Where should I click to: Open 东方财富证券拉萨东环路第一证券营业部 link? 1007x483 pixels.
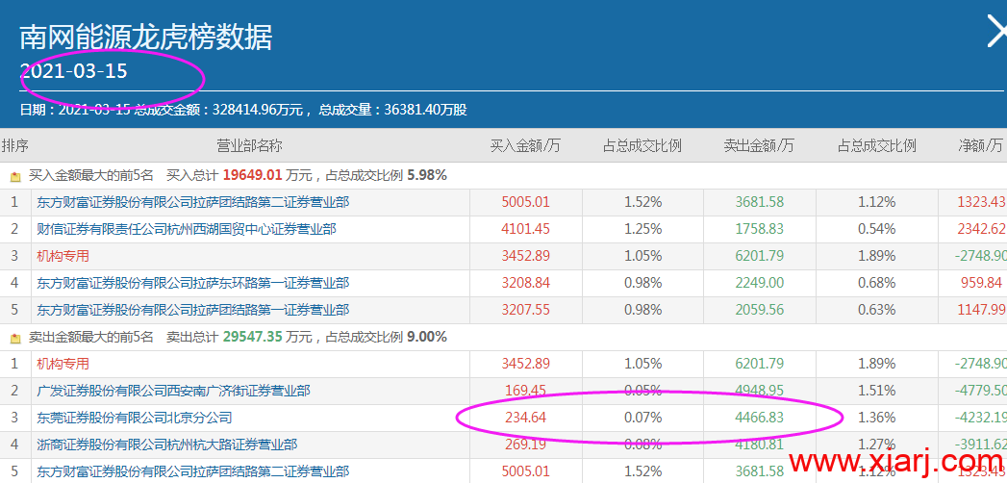point(192,283)
